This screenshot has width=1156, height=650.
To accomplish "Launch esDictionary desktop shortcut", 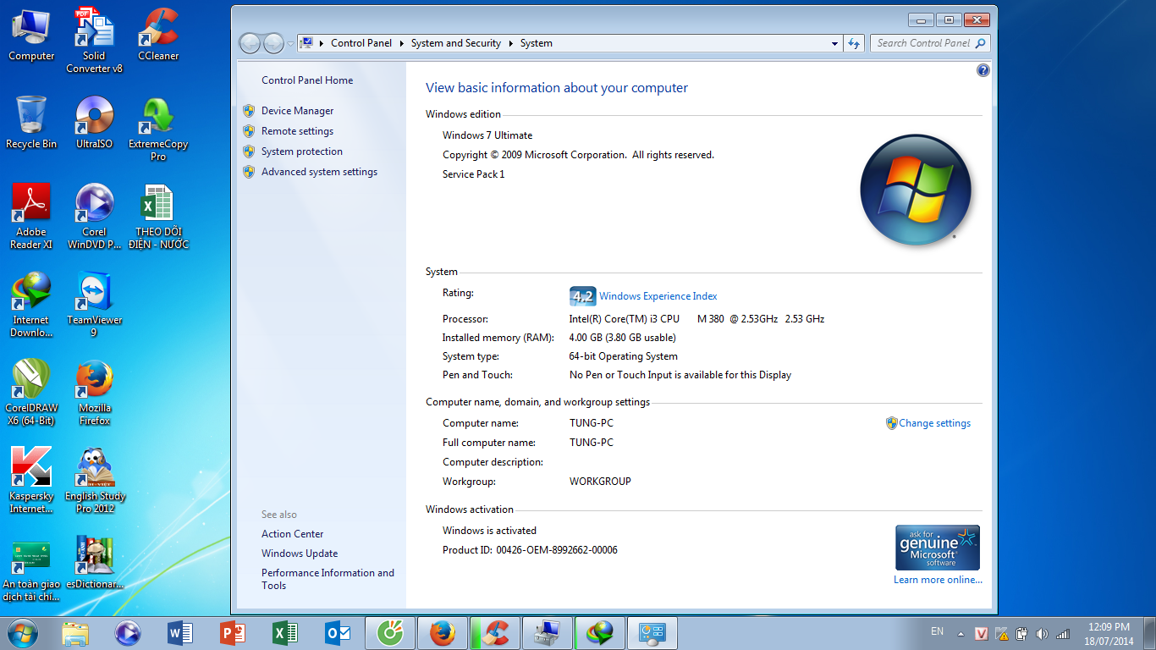I will coord(94,562).
